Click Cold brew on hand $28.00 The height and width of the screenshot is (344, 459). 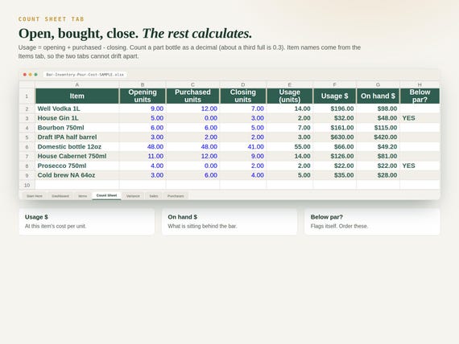(378, 175)
